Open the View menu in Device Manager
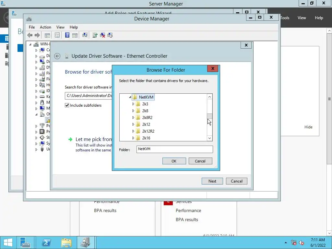Viewport: 332px width, 249px height. point(60,27)
